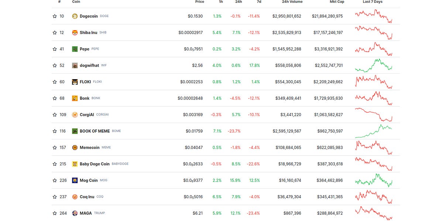Click the Mog Coin logo
Viewport: 443px width, 221px height.
[x=75, y=180]
